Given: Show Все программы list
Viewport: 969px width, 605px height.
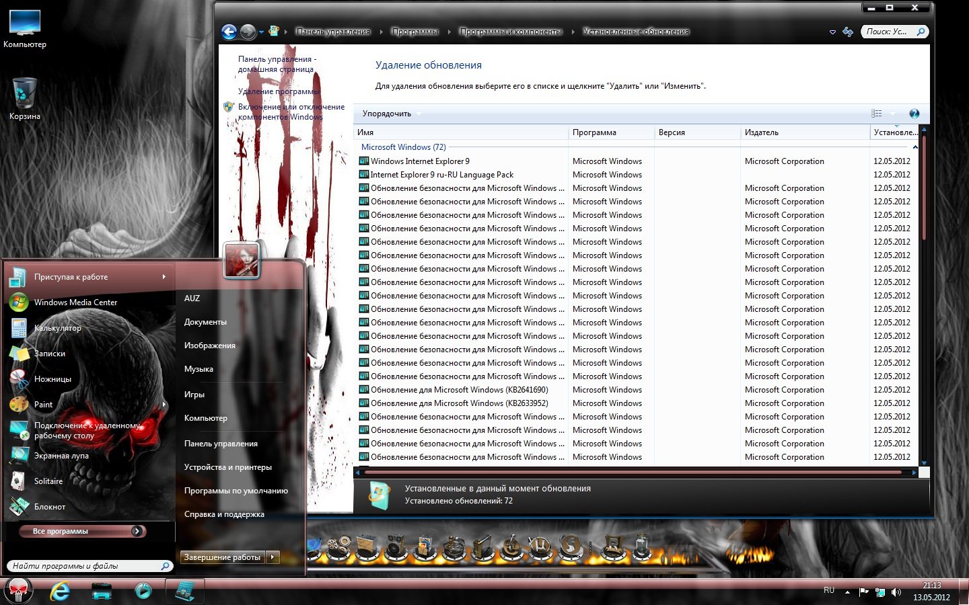Looking at the screenshot, I should pos(83,531).
